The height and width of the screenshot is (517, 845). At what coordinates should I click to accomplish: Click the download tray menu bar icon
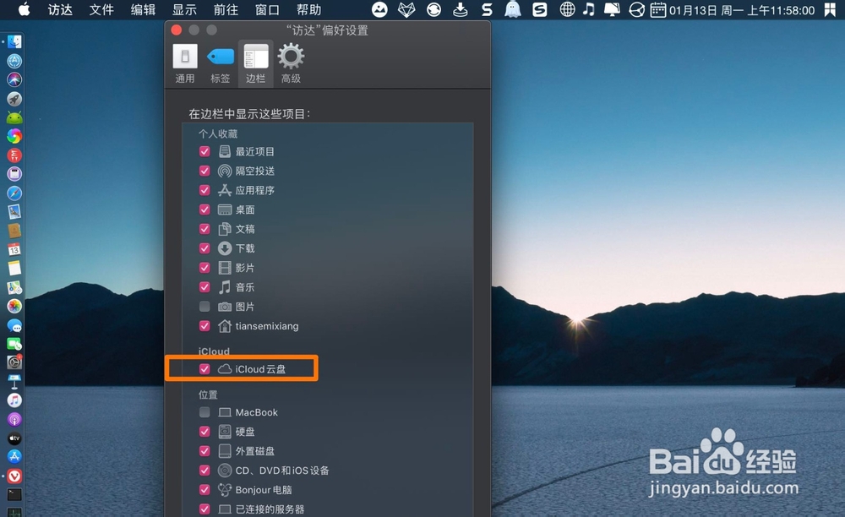(x=461, y=9)
